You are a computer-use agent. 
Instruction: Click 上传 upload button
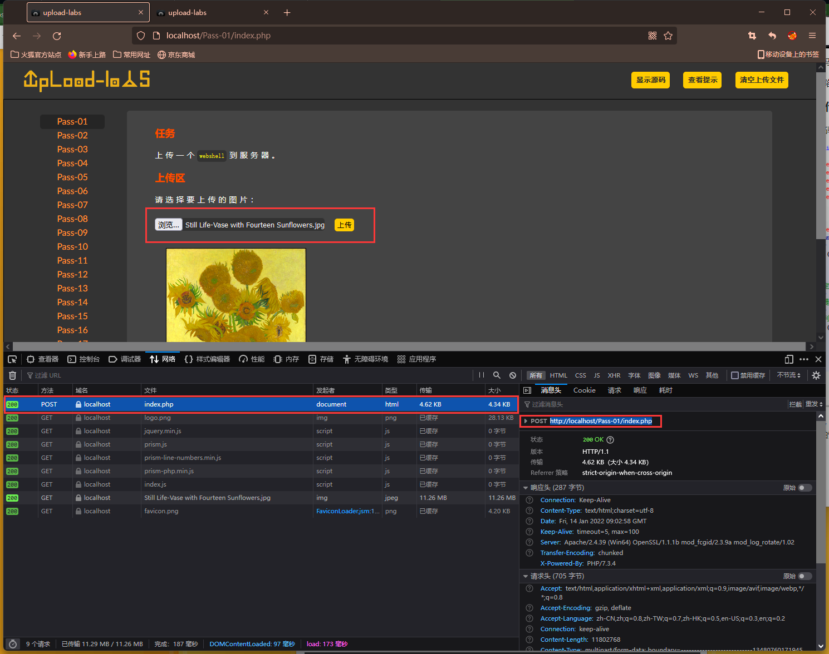[344, 225]
